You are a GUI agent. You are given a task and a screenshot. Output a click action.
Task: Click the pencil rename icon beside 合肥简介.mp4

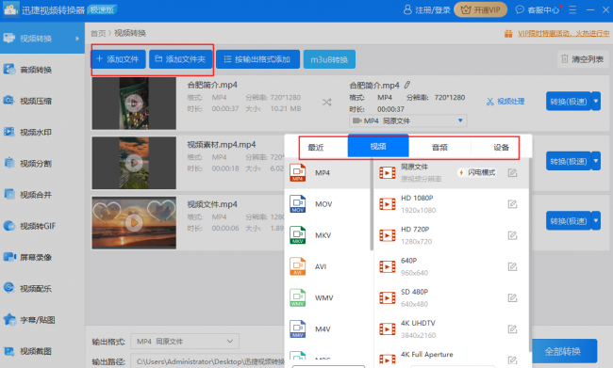(407, 85)
